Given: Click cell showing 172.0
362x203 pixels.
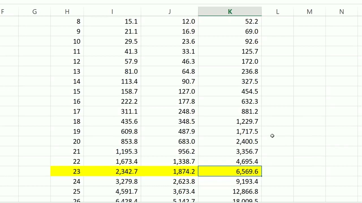Looking at the screenshot, I should (x=230, y=61).
